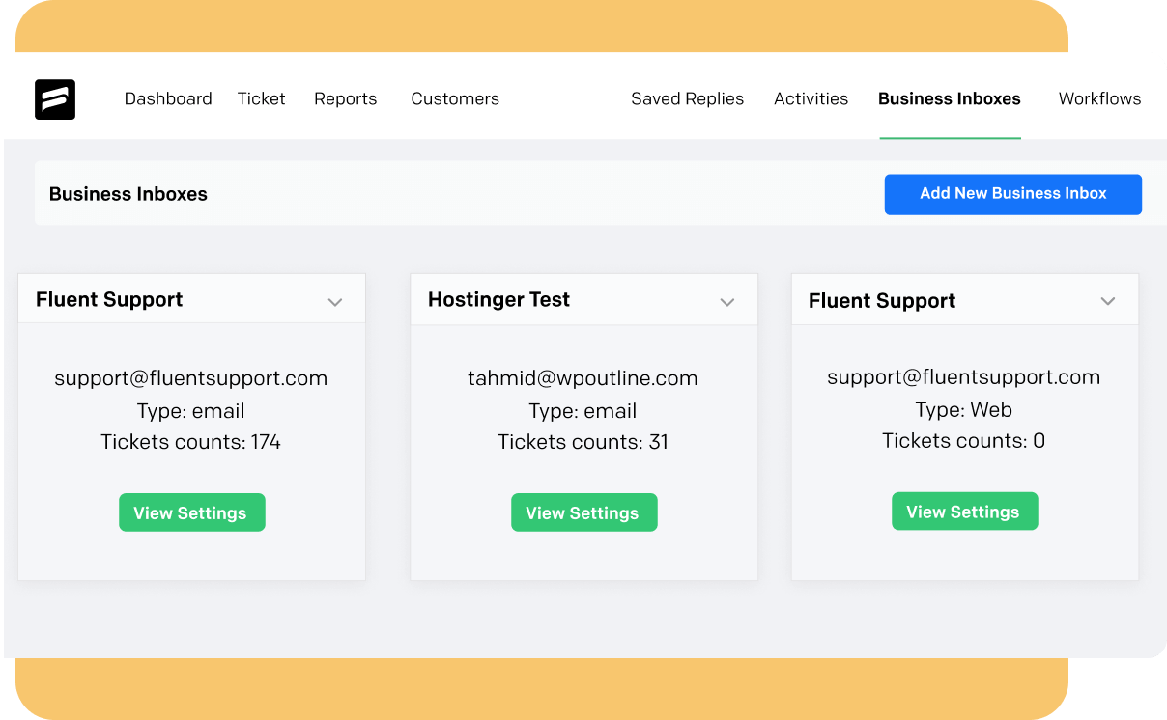Expand chevron on the email-type Fluent Support card
This screenshot has width=1167, height=720.
pos(335,302)
